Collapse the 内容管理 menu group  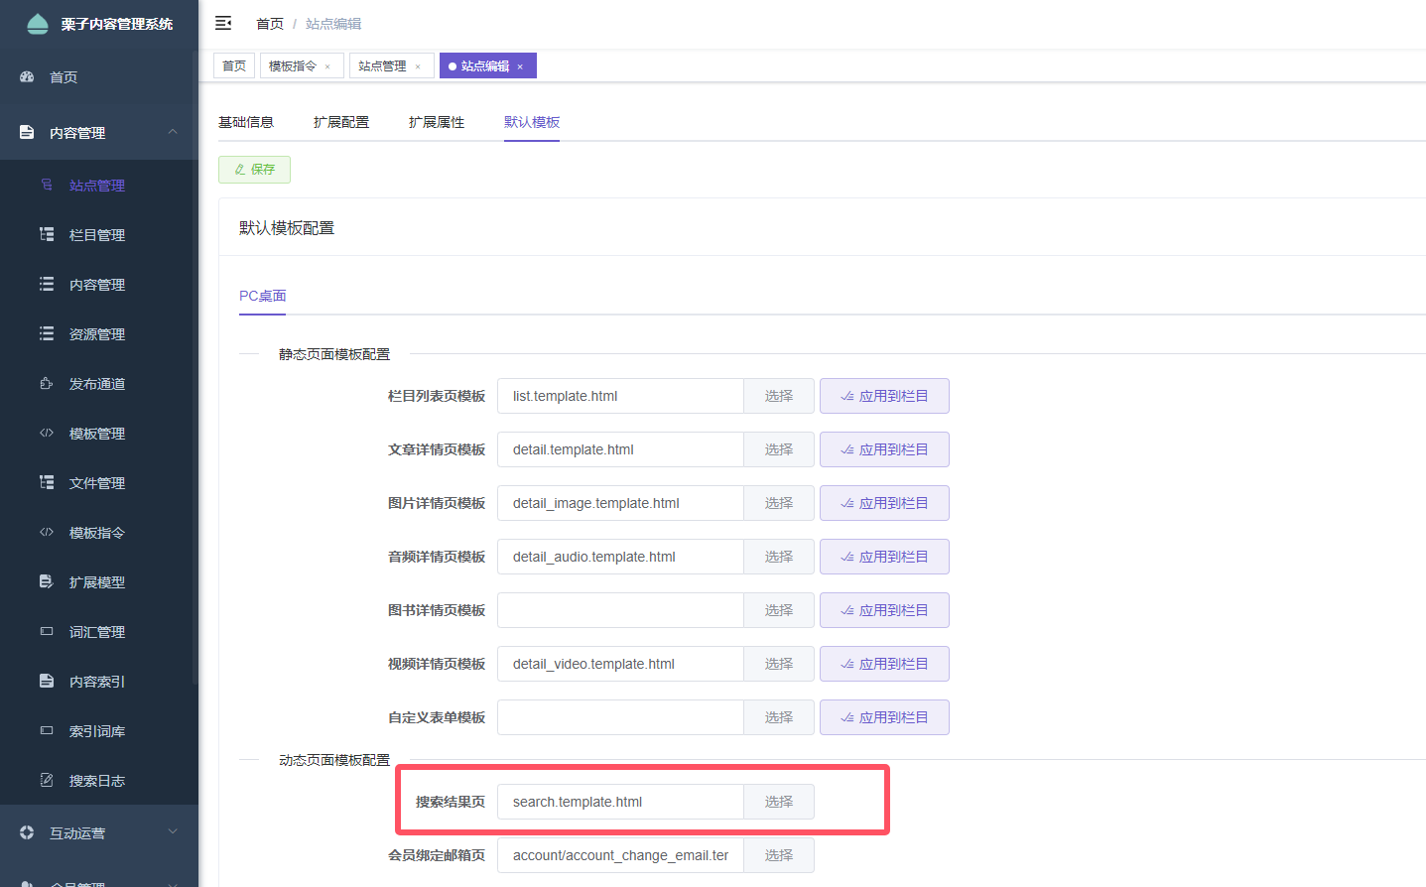point(173,132)
